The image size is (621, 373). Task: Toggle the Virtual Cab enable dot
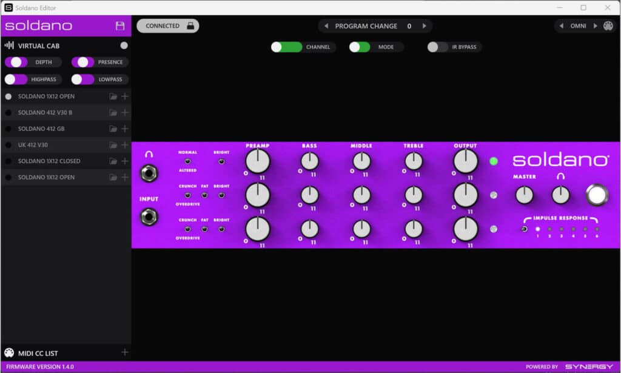(124, 45)
